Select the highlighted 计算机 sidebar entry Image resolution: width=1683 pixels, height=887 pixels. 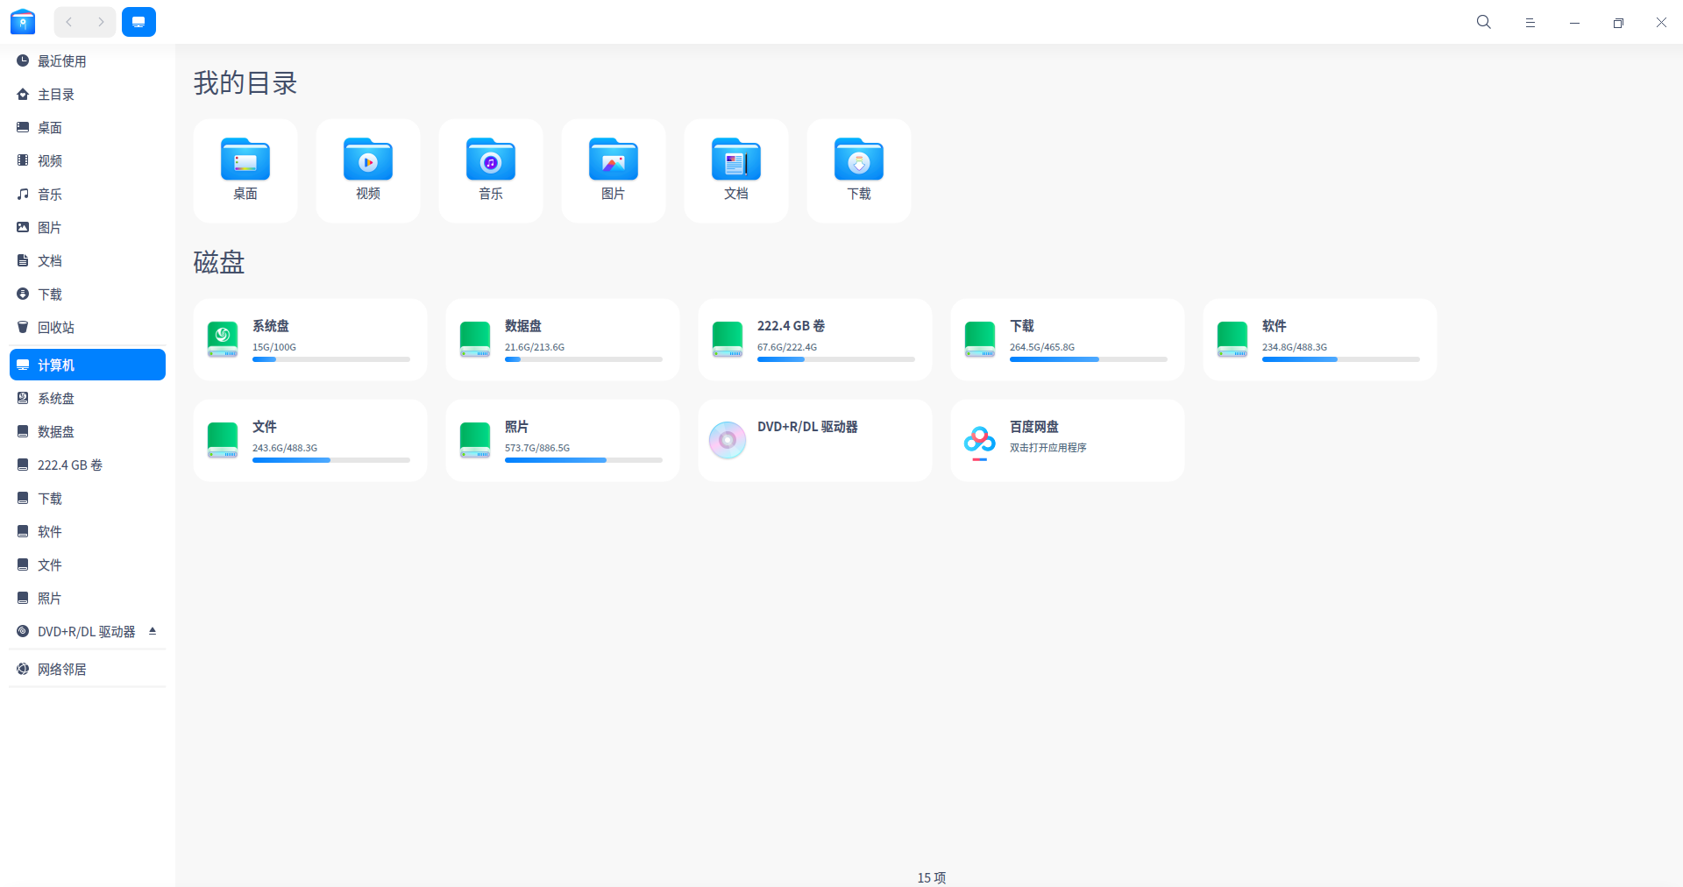(x=87, y=365)
